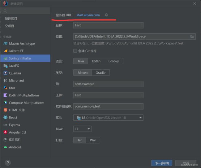The width and height of the screenshot is (201, 168).
Task: Choose Gradle as the project type
Action: [101, 73]
